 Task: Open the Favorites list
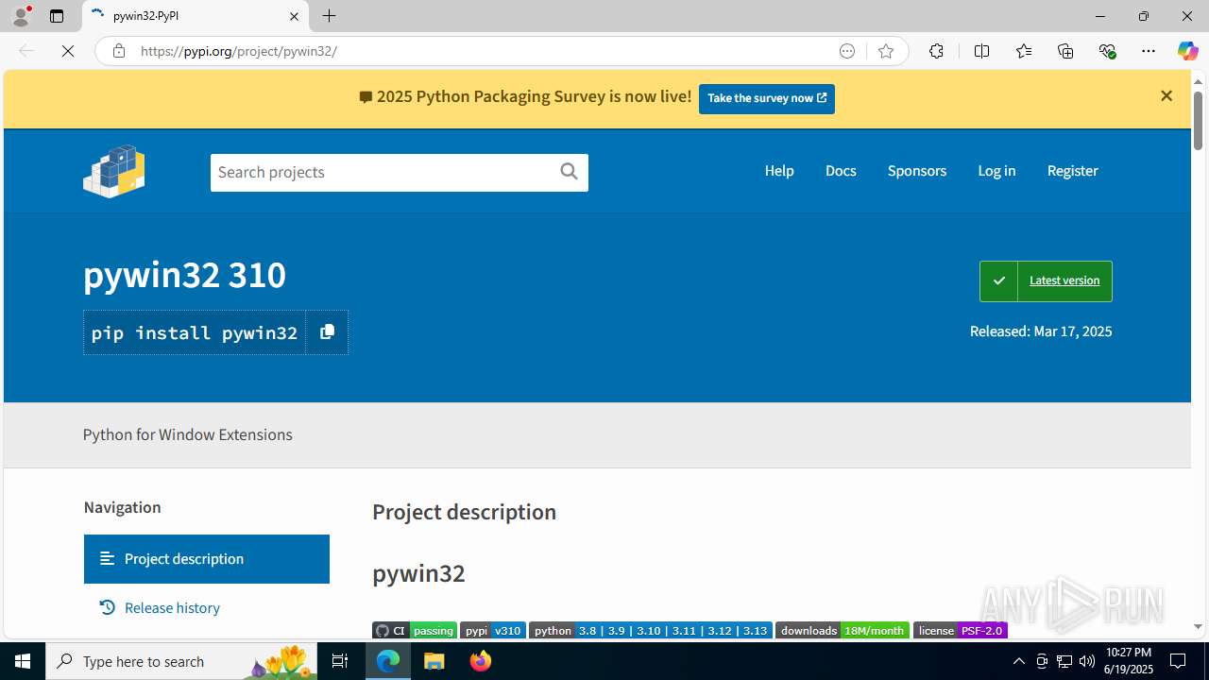coord(1024,51)
